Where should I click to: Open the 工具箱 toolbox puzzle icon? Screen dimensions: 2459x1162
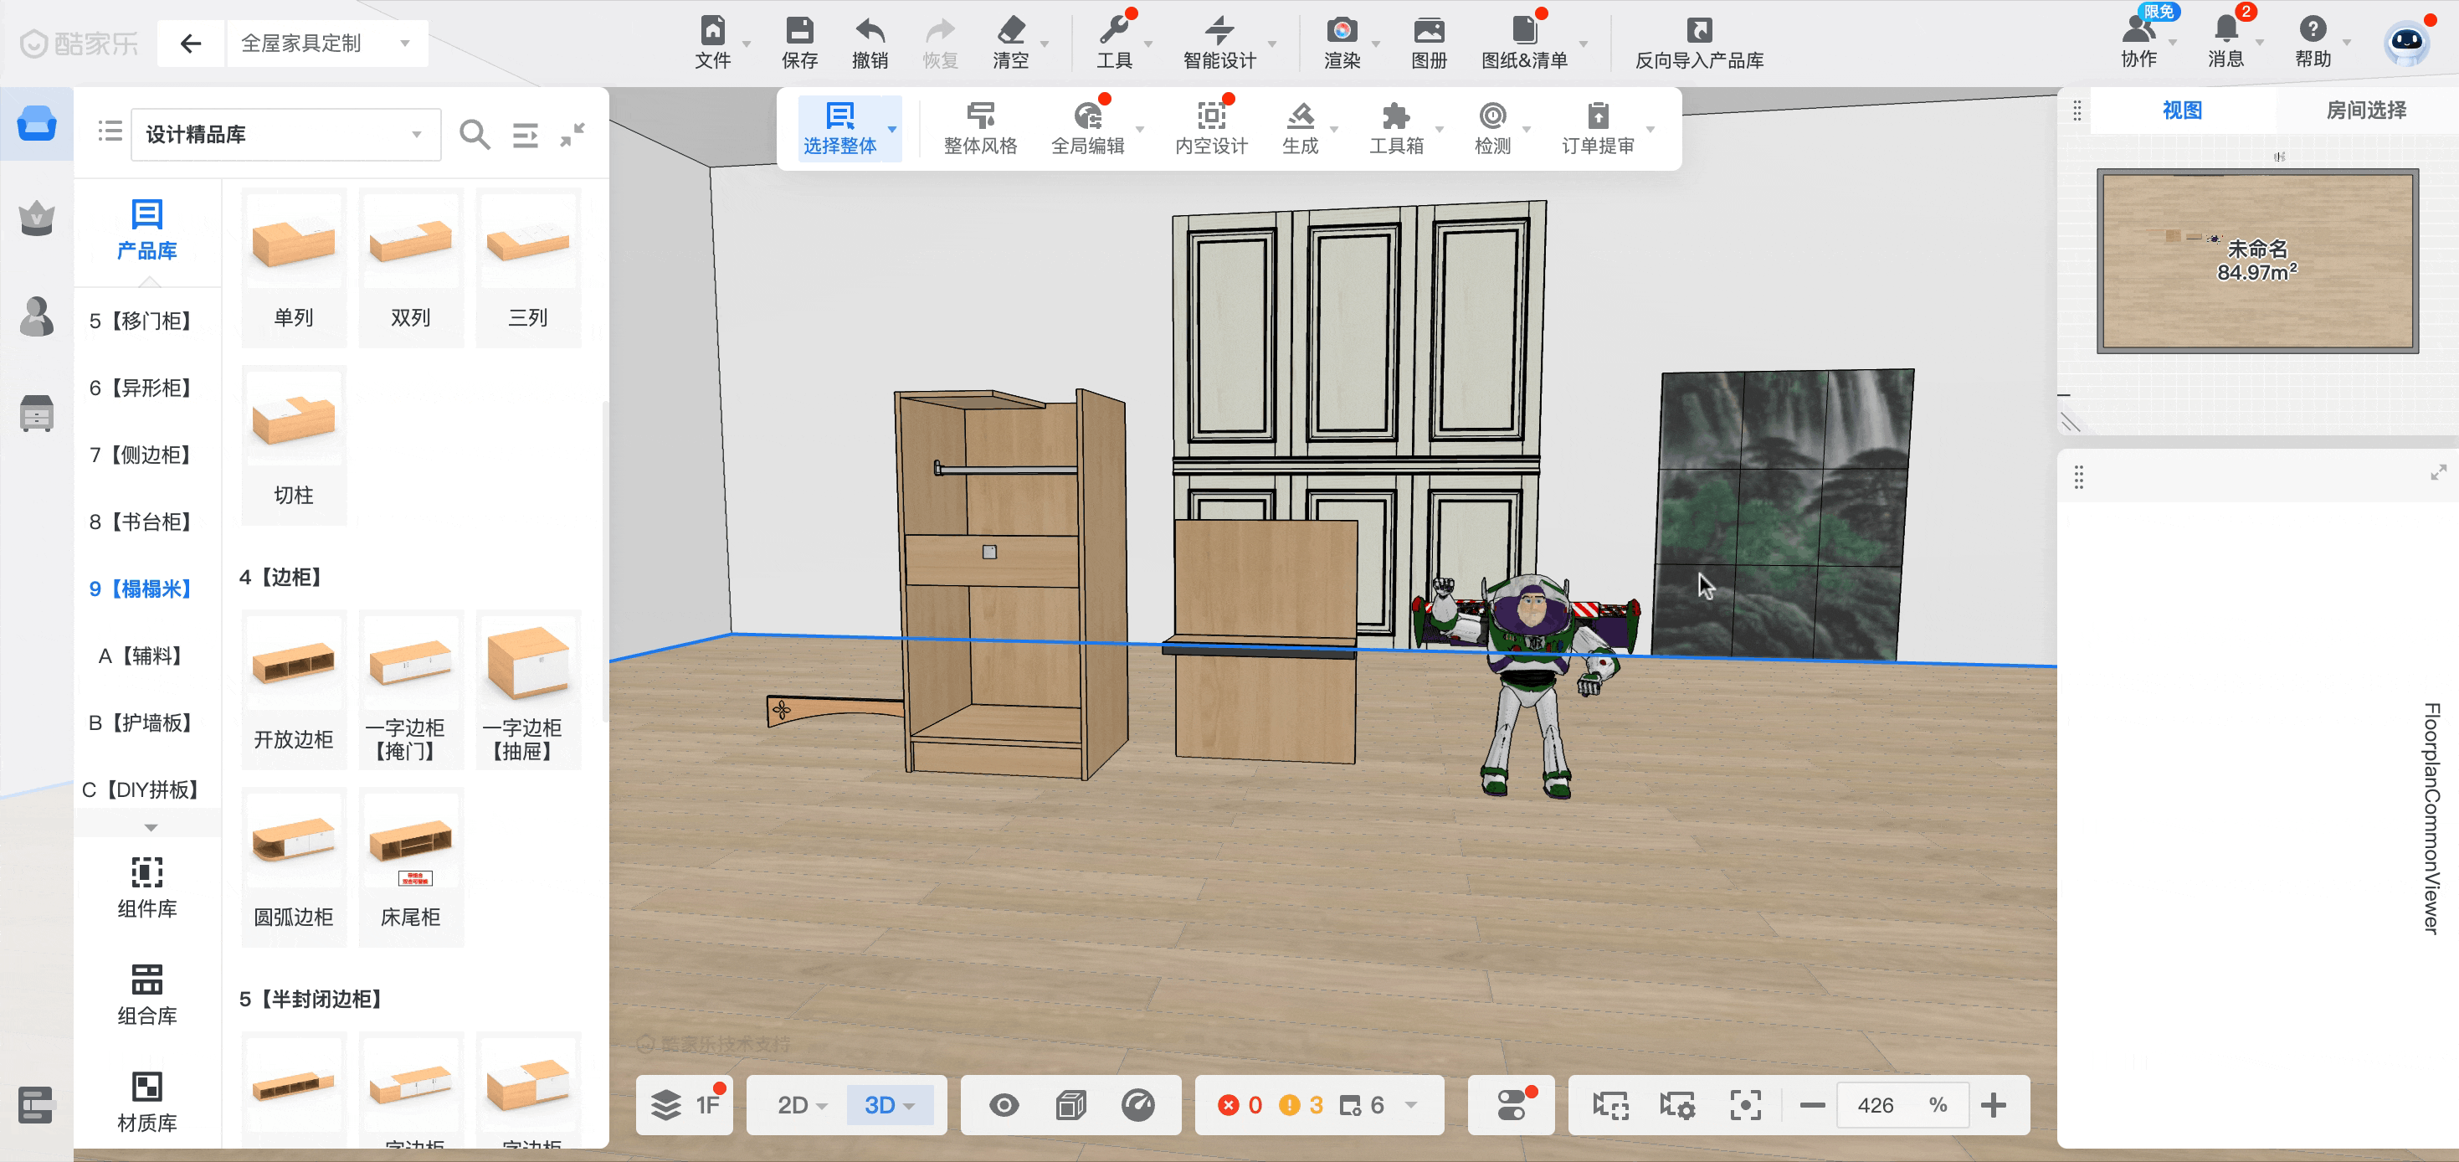1395,116
